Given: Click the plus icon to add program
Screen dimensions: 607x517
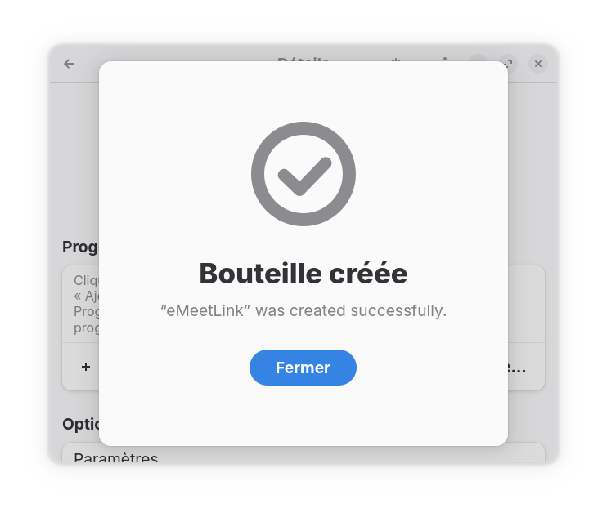Looking at the screenshot, I should pyautogui.click(x=86, y=367).
